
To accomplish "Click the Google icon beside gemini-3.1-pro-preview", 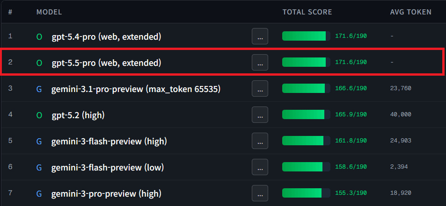I will click(x=39, y=89).
